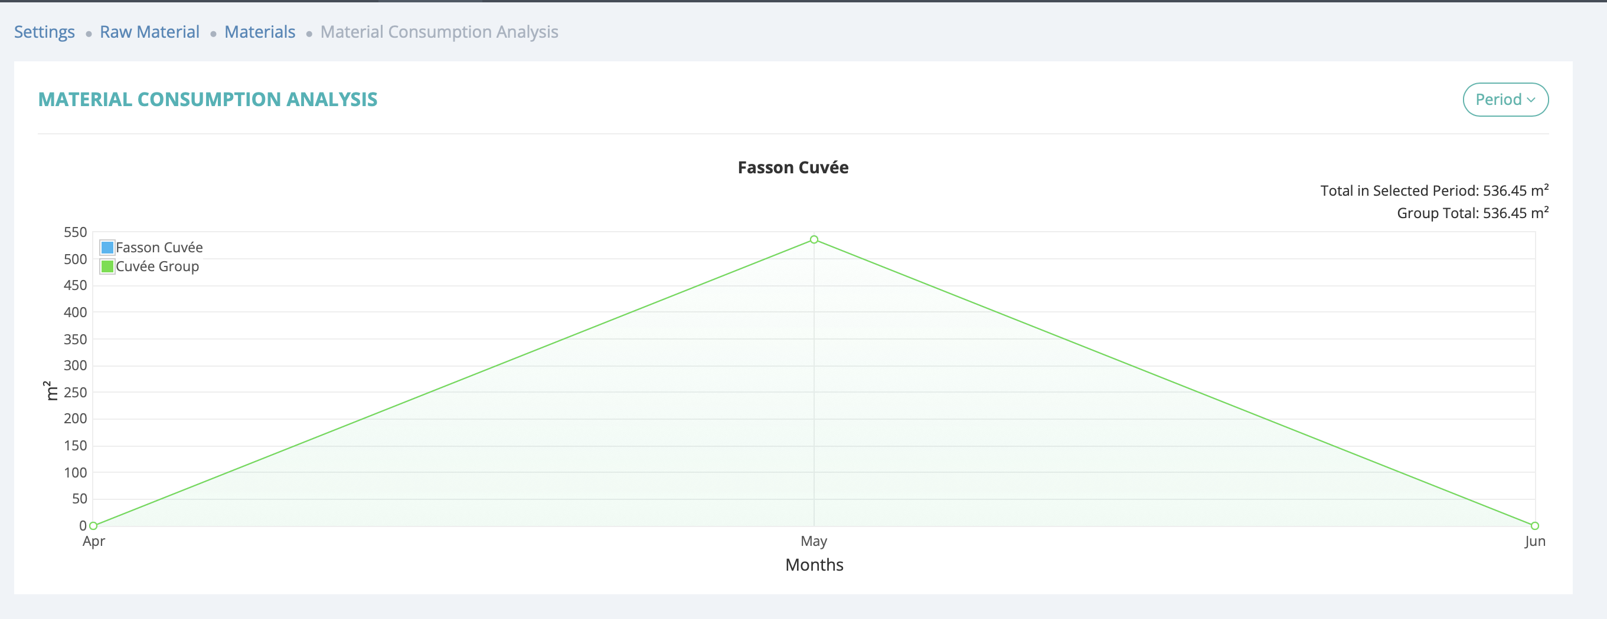1607x619 pixels.
Task: Go to Settings breadcrumb link
Action: tap(44, 32)
